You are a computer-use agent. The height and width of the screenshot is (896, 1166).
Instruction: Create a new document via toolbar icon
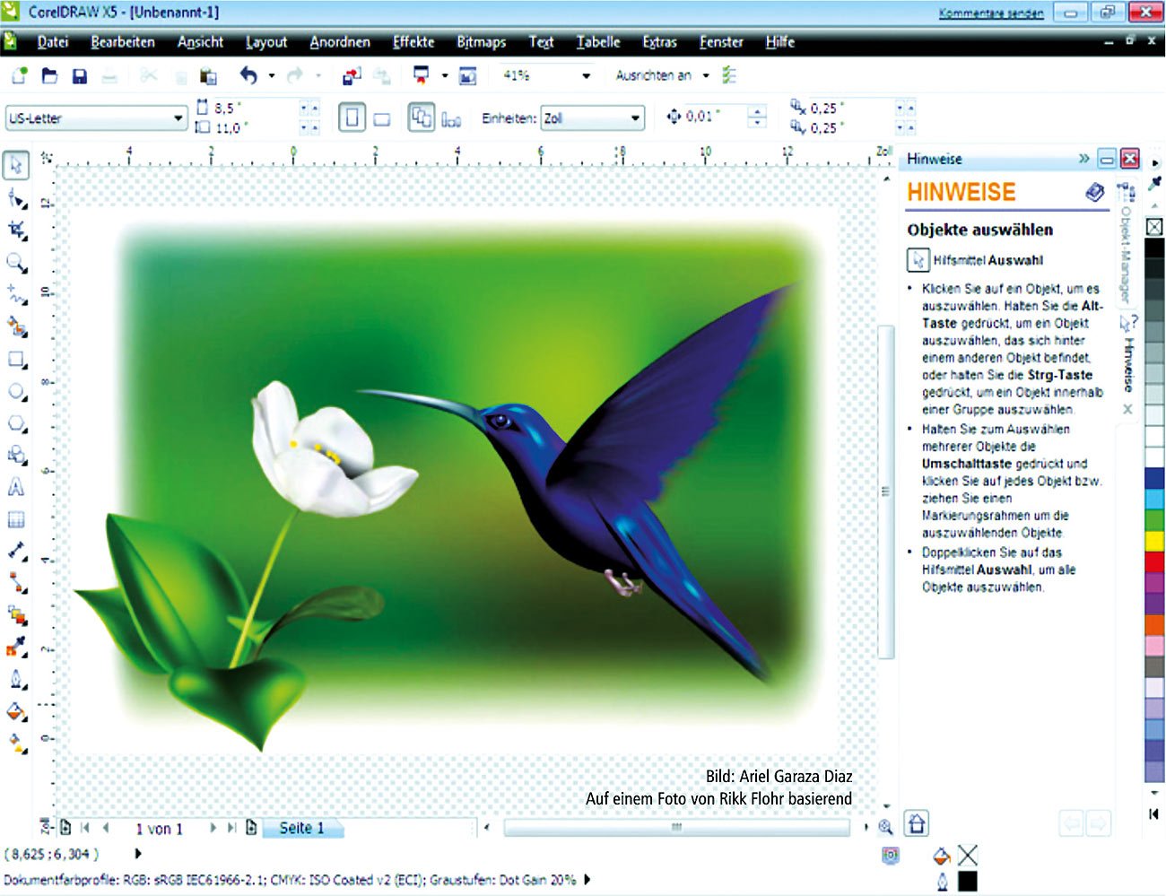19,76
